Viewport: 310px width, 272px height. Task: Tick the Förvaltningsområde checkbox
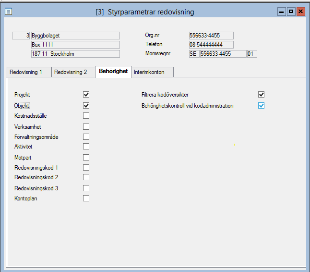(86, 137)
